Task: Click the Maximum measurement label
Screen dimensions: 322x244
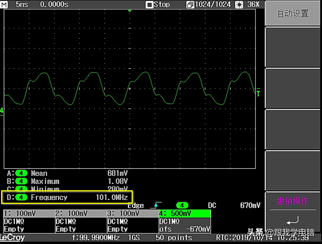Action: (45, 181)
